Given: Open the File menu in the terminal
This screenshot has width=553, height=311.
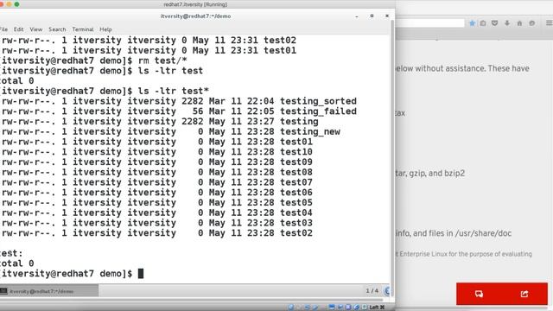Looking at the screenshot, I should 3,29.
